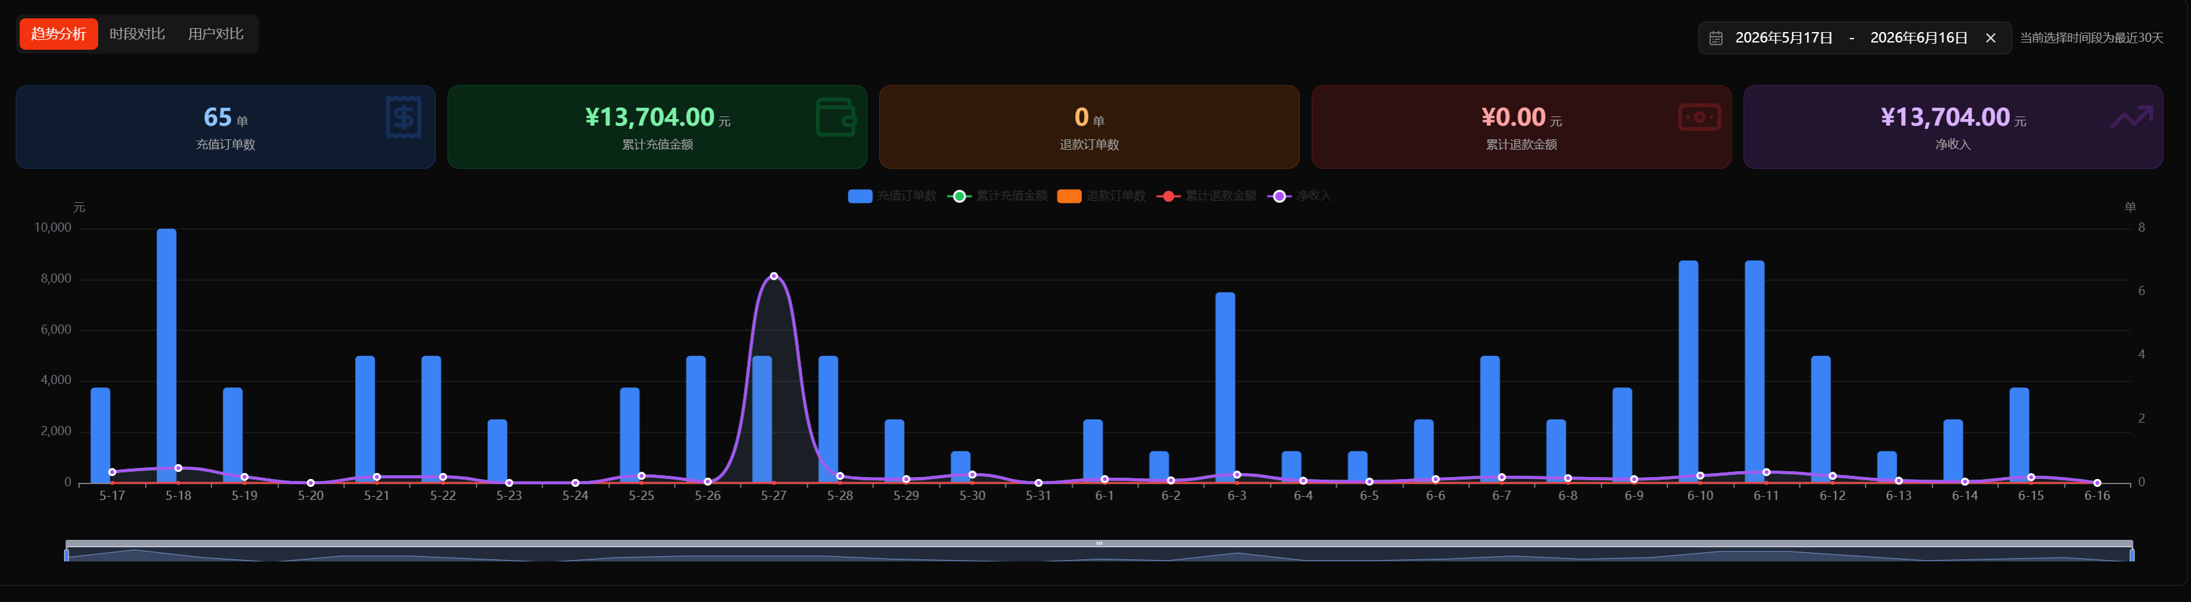Click the wallet icon on 累计充值金额 card
Screen dimensions: 2191x602
coord(835,117)
